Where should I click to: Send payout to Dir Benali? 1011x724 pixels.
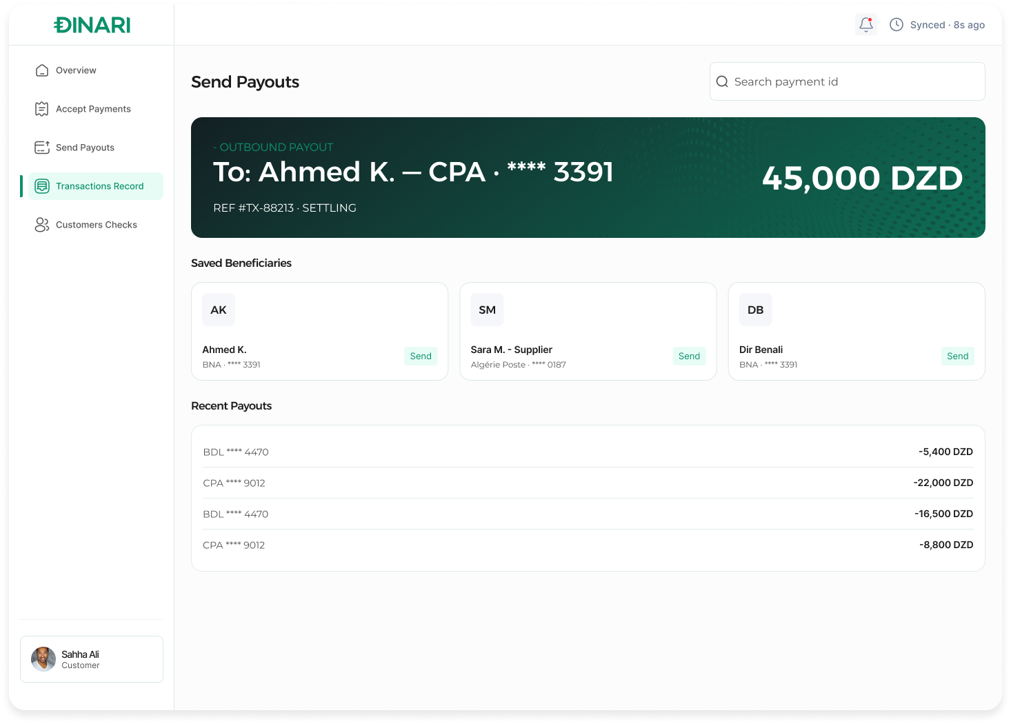957,356
